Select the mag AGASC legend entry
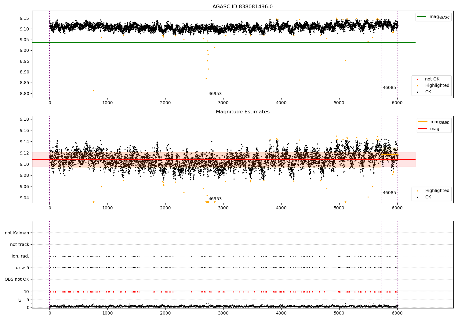The width and height of the screenshot is (458, 320). point(433,17)
